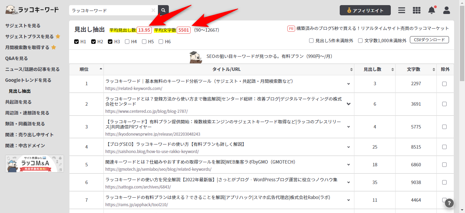
Task: Open サジェストを見る in sidebar
Action: 23,26
